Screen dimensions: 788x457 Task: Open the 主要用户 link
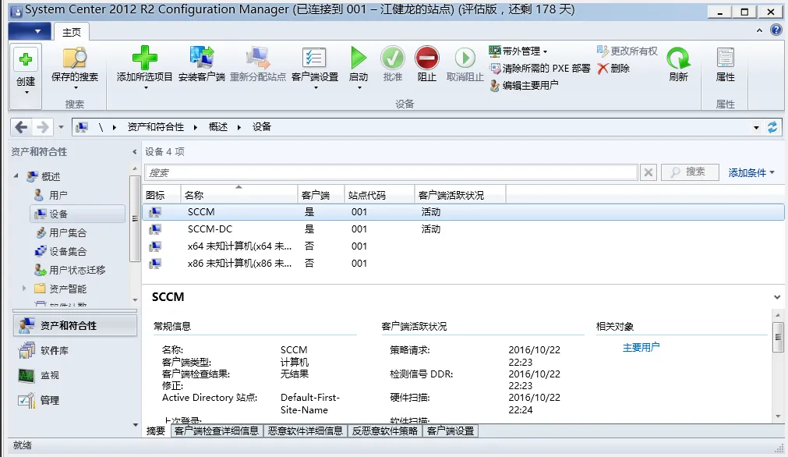[641, 347]
